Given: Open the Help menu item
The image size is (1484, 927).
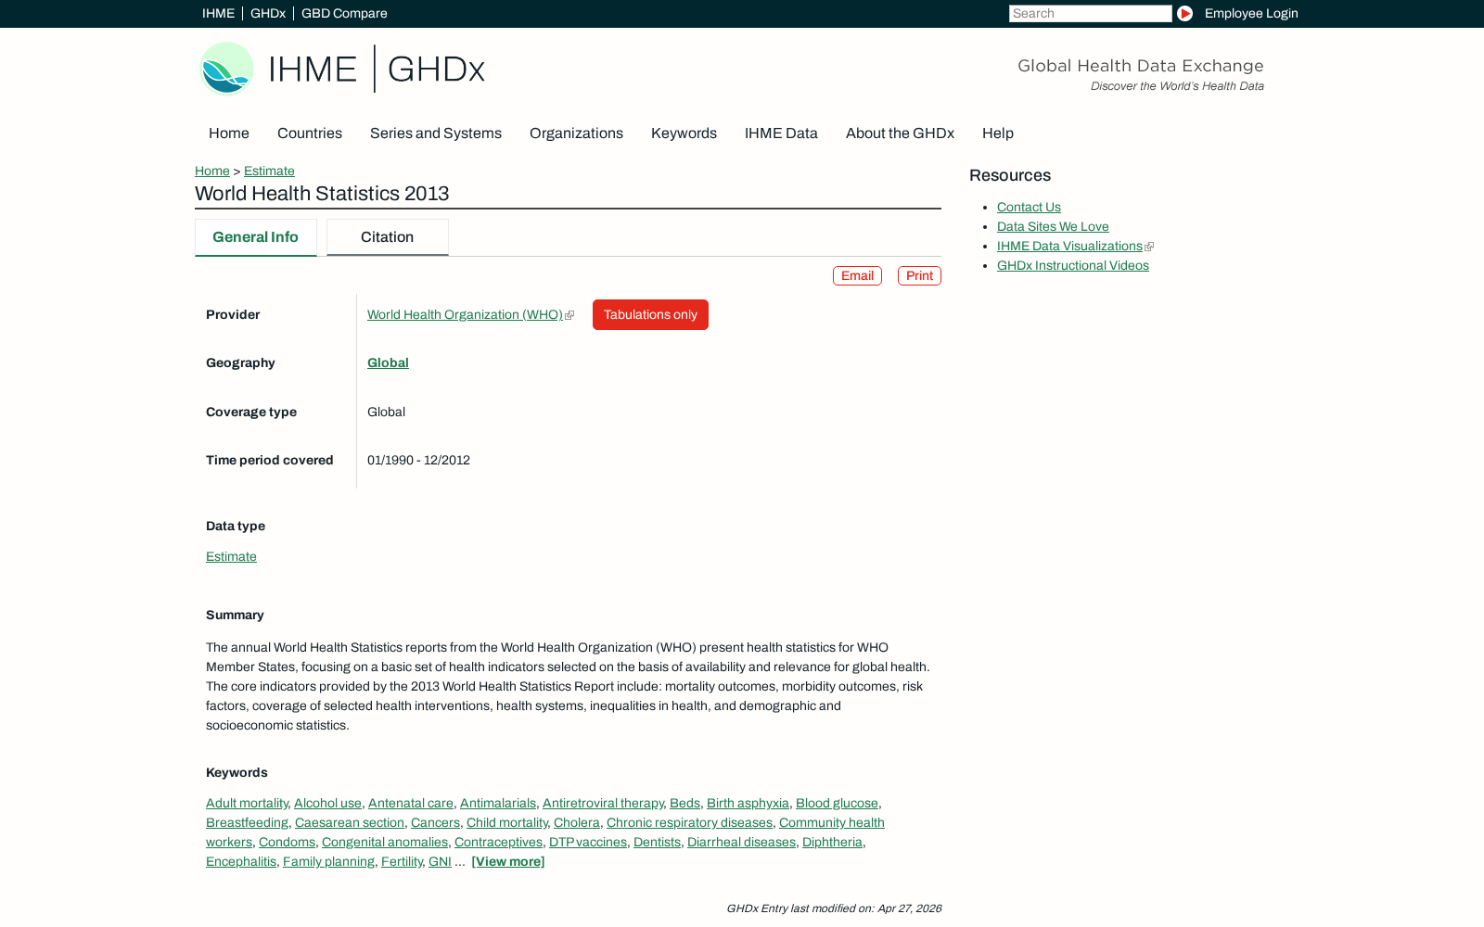Looking at the screenshot, I should coord(998,133).
